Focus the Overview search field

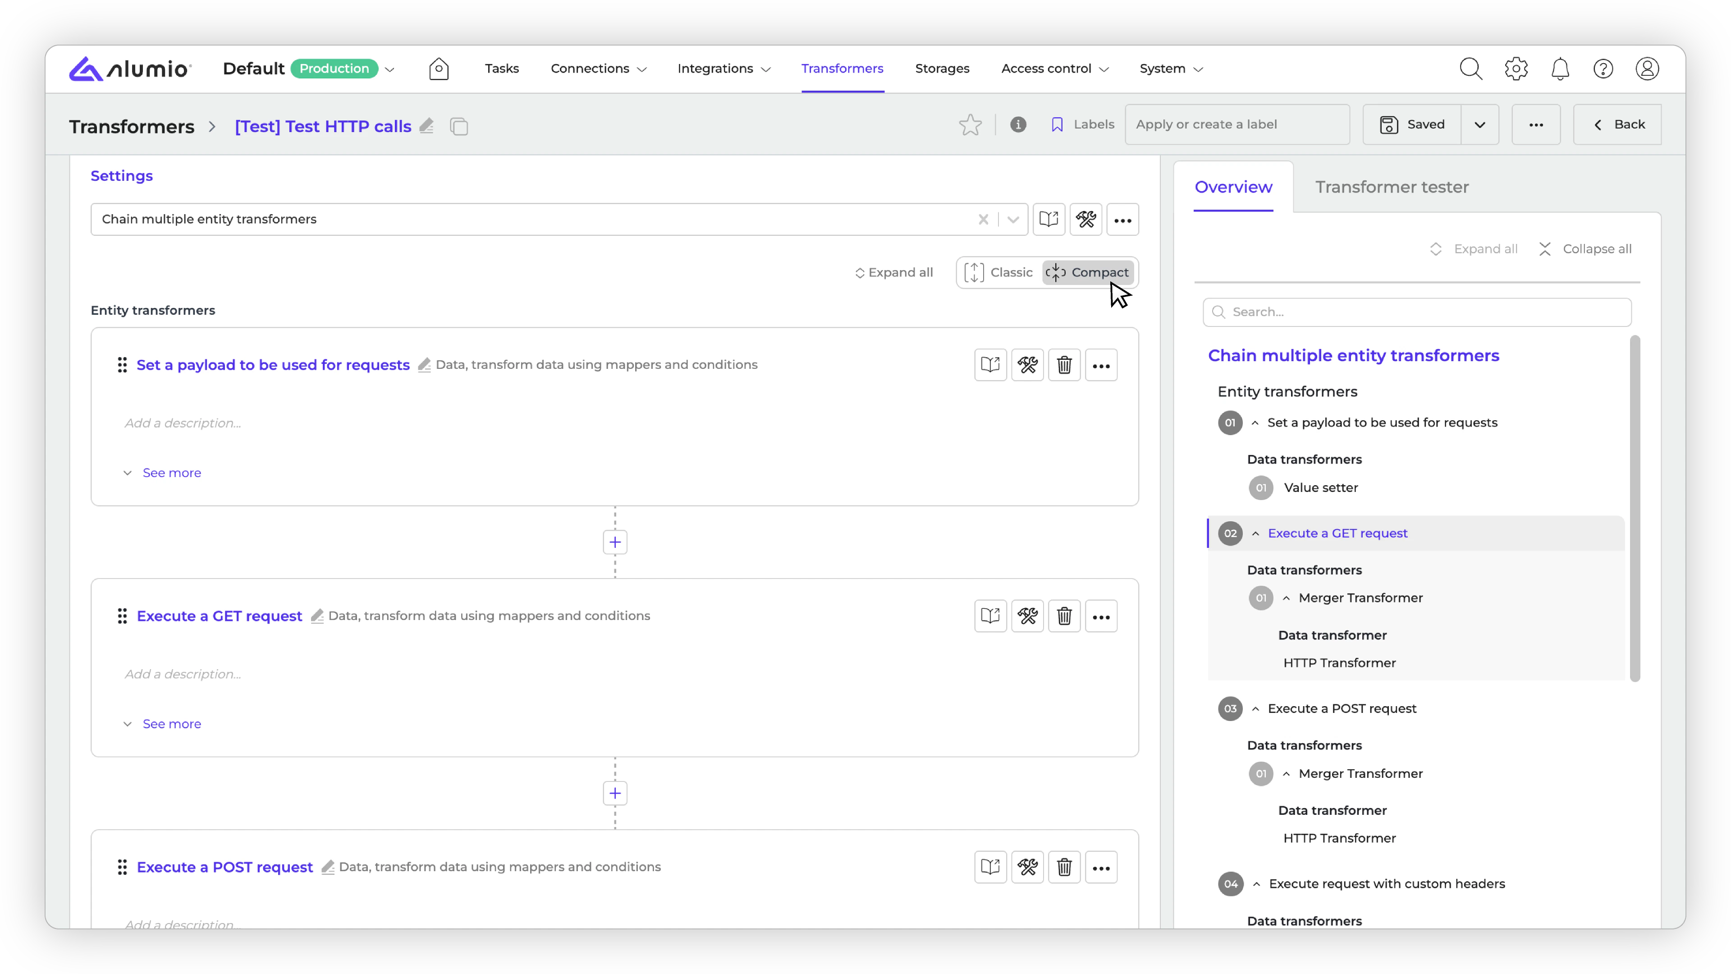click(x=1416, y=312)
